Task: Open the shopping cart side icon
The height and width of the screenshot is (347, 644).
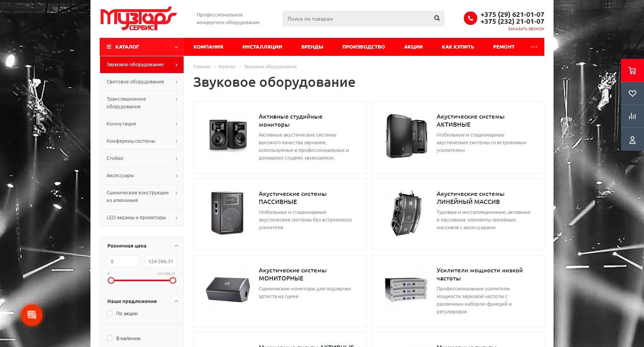Action: tap(632, 70)
